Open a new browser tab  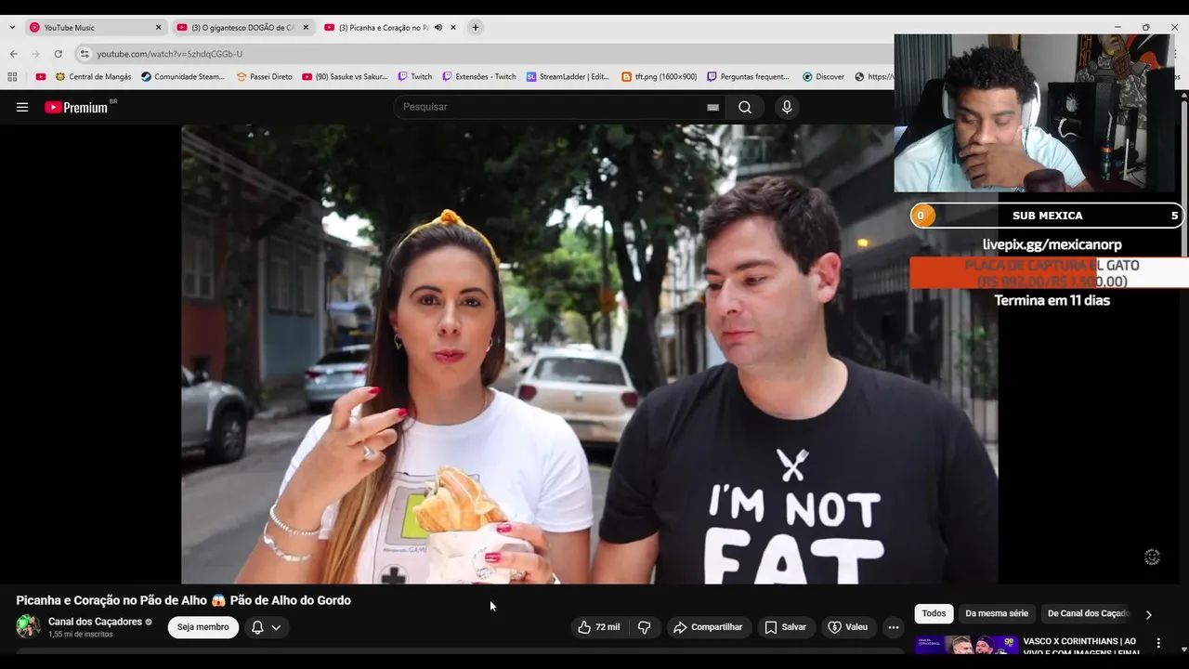click(x=476, y=28)
